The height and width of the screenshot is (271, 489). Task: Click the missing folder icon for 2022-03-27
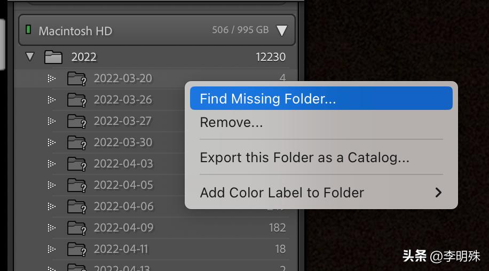click(77, 122)
